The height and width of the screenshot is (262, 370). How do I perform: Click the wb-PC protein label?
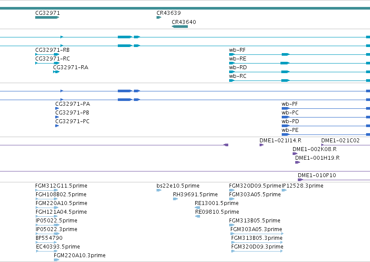pyautogui.click(x=290, y=113)
